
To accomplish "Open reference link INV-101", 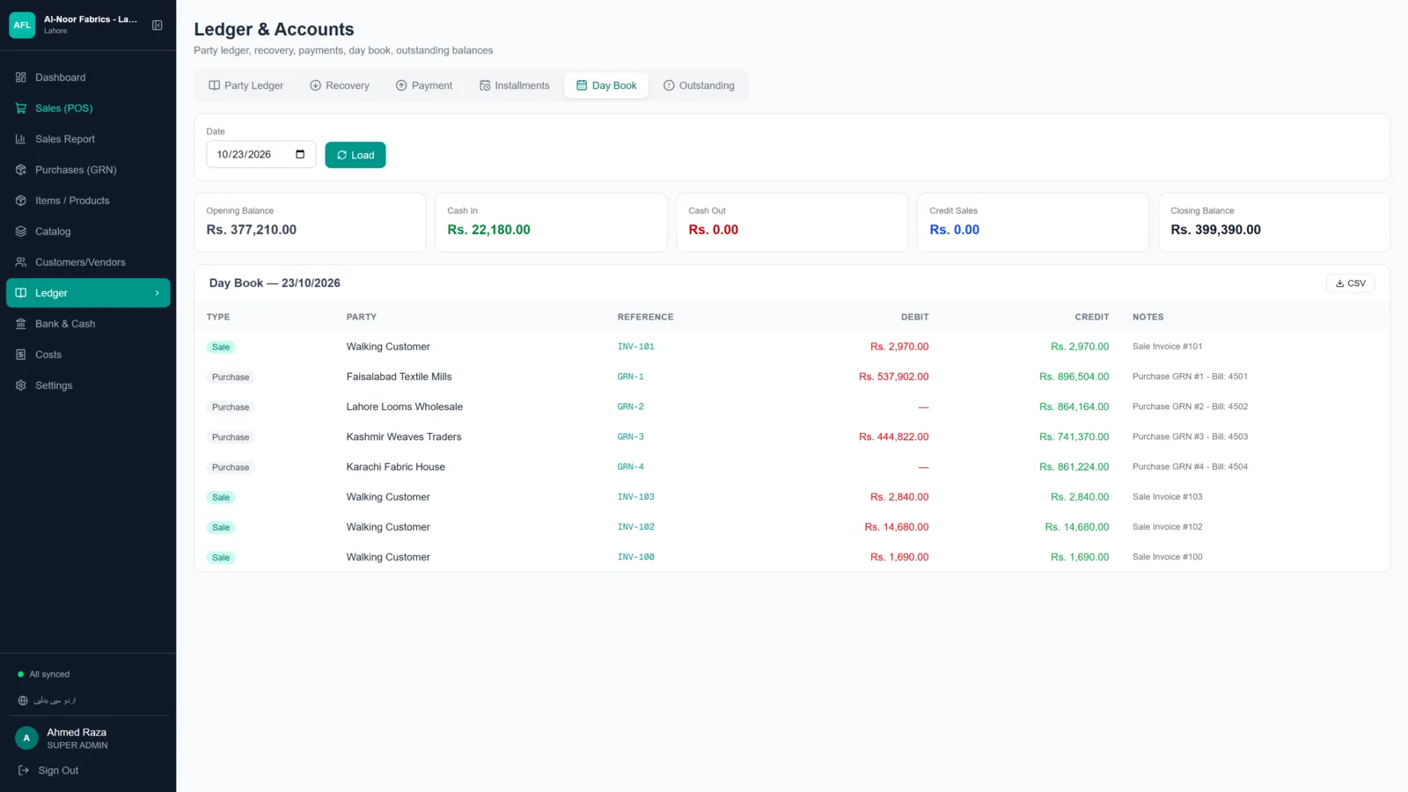I will (x=636, y=347).
